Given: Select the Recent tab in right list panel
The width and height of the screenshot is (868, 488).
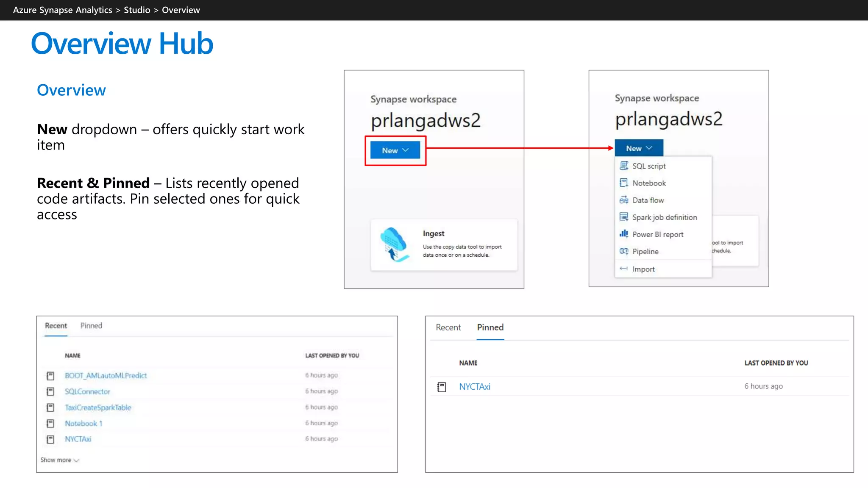Looking at the screenshot, I should 448,327.
